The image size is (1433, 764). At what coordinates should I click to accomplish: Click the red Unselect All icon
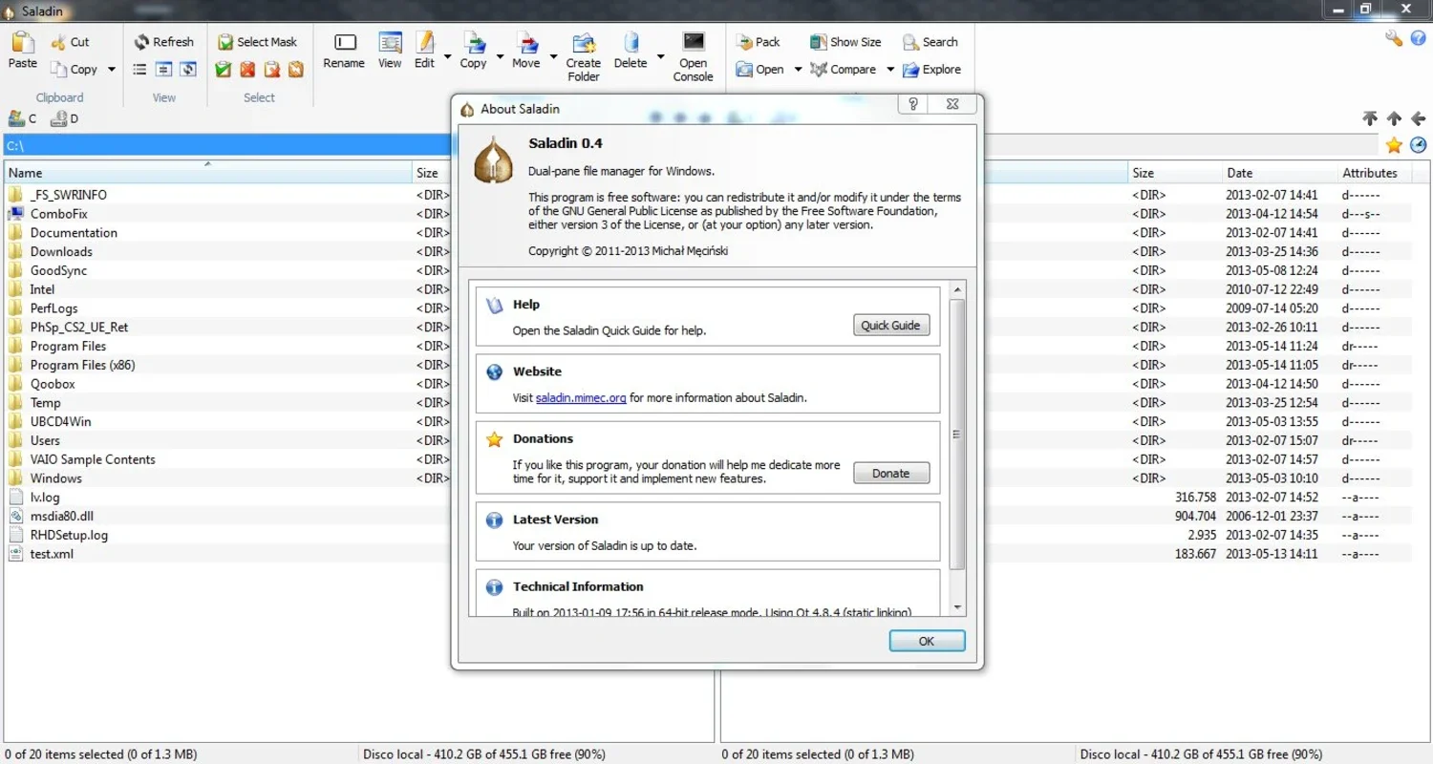tap(247, 69)
